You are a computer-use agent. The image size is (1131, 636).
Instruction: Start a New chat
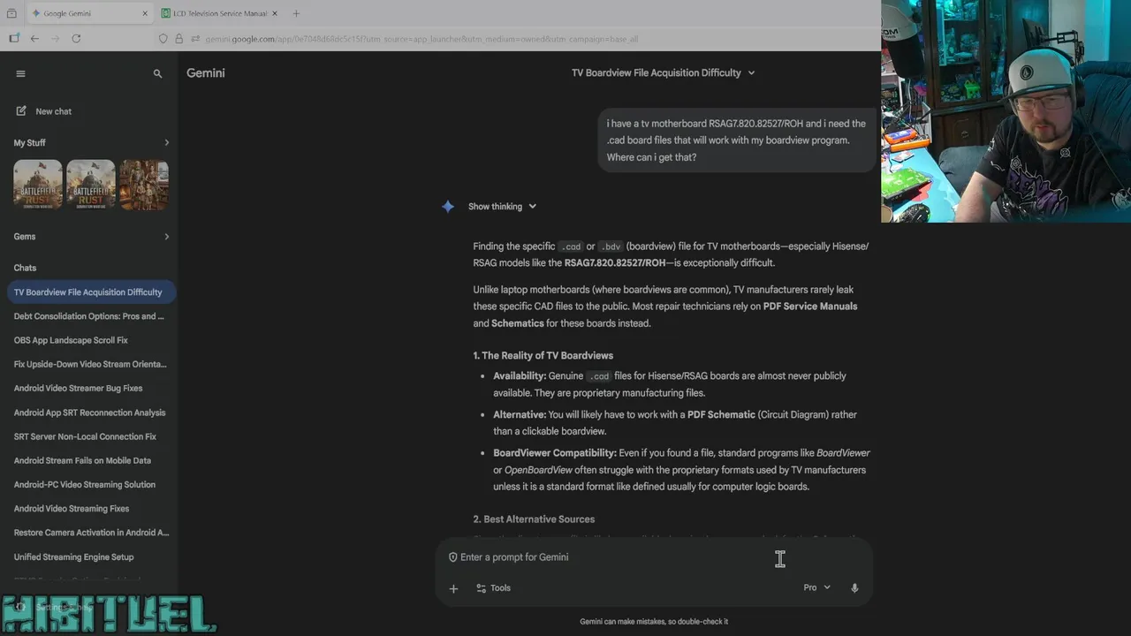43,111
